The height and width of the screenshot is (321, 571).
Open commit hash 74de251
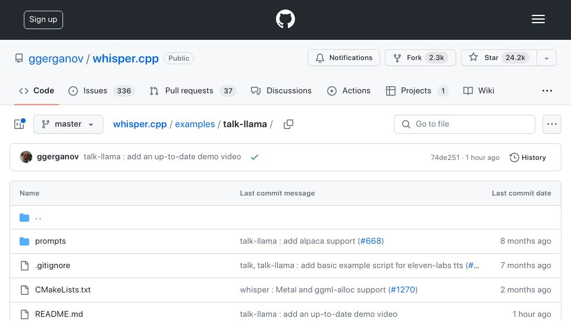[x=445, y=158]
